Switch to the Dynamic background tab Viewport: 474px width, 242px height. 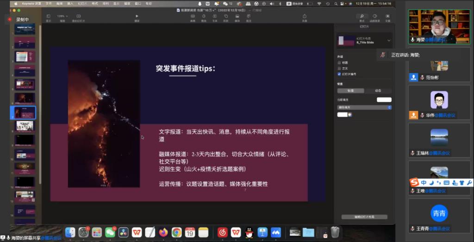(378, 91)
